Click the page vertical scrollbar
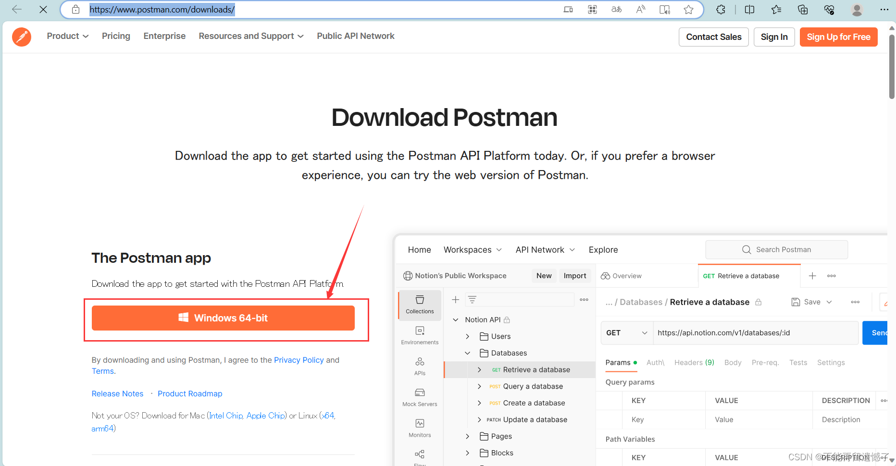This screenshot has width=896, height=466. point(892,66)
